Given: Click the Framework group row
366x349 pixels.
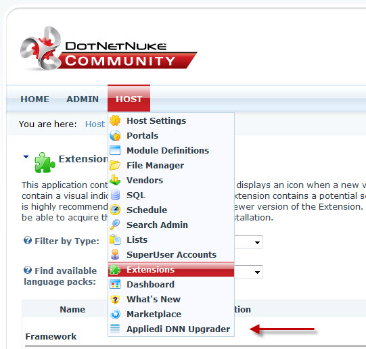Looking at the screenshot, I should click(x=51, y=336).
